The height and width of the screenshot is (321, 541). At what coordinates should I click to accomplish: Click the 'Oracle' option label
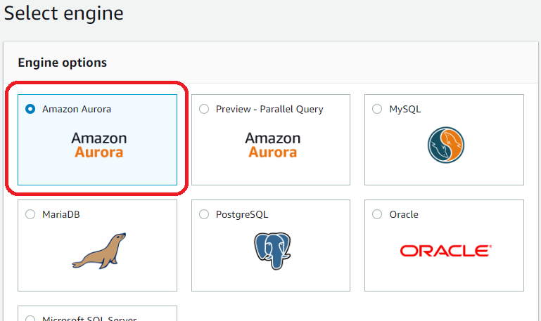click(x=404, y=214)
